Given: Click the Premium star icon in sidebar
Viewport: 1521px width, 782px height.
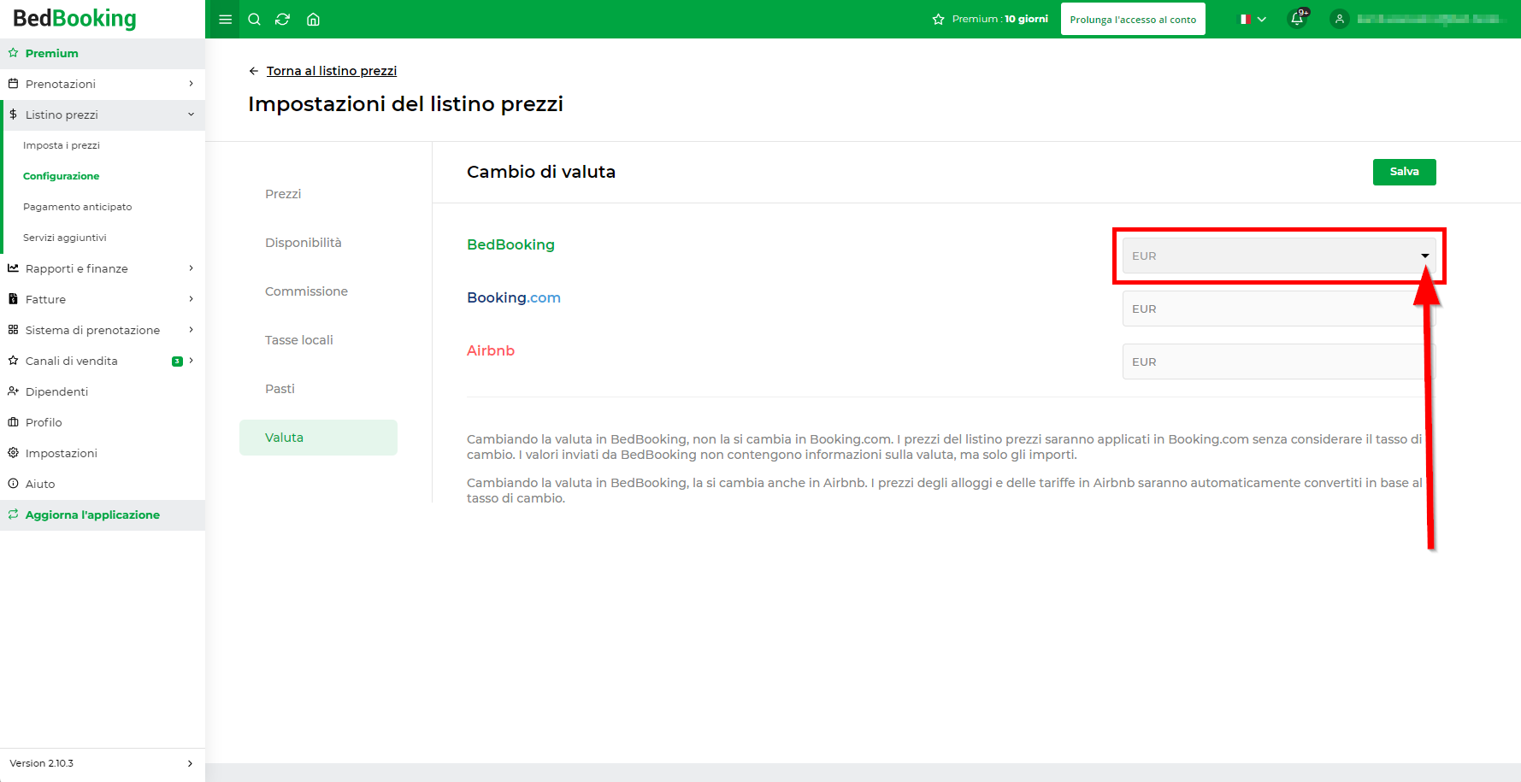Looking at the screenshot, I should point(13,53).
